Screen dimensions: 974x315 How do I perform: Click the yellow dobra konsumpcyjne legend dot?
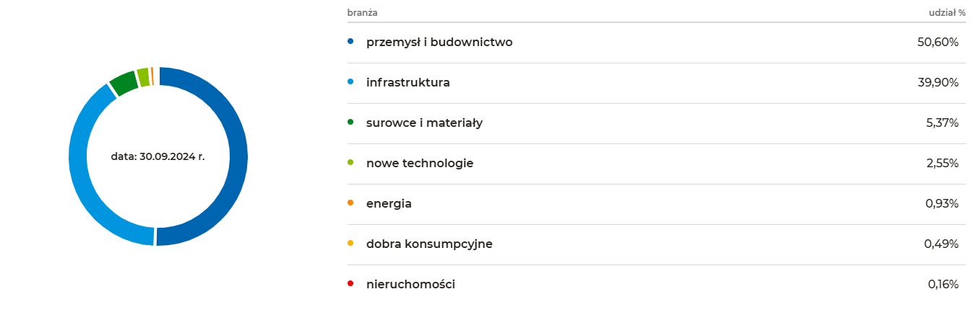pyautogui.click(x=350, y=244)
